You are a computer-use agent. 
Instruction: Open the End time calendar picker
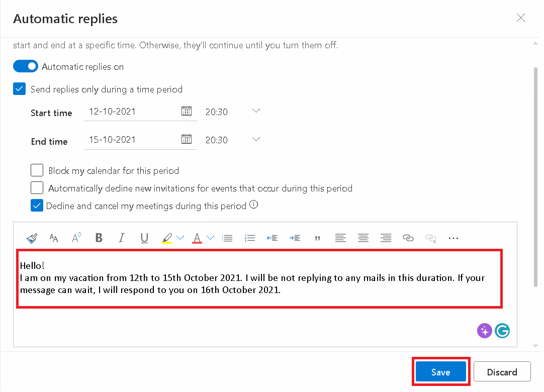(x=188, y=140)
